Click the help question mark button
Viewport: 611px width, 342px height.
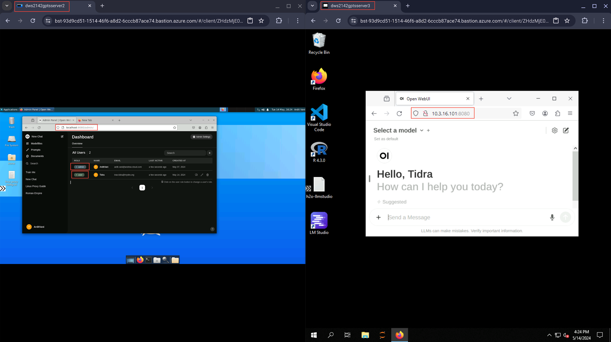(x=212, y=229)
